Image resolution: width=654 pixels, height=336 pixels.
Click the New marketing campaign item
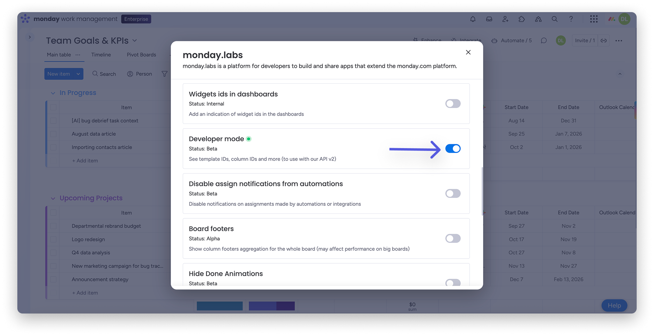[117, 266]
